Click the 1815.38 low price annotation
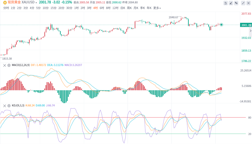The height and width of the screenshot is (144, 252). (x=7, y=59)
